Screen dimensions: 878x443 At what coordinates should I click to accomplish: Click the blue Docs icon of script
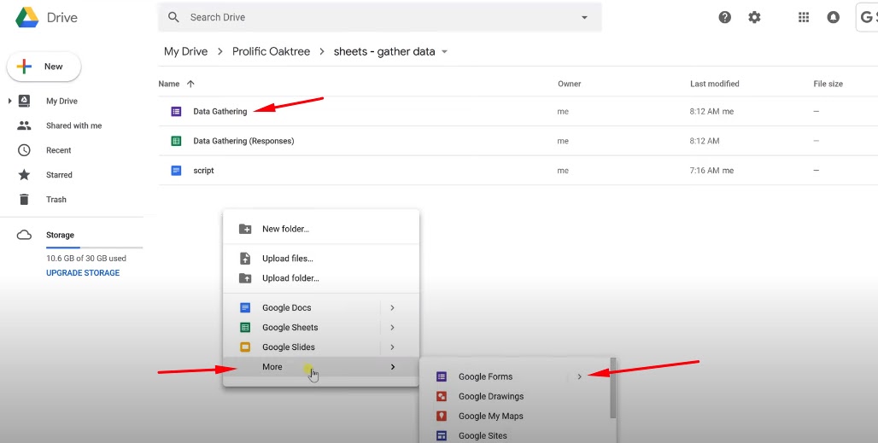[176, 170]
